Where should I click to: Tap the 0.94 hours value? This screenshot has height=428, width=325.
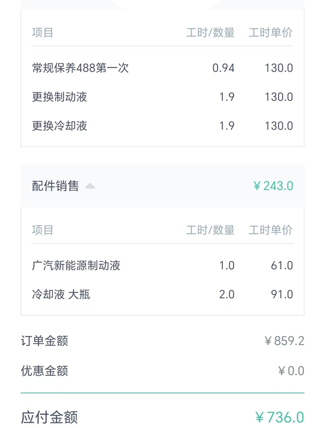(224, 68)
